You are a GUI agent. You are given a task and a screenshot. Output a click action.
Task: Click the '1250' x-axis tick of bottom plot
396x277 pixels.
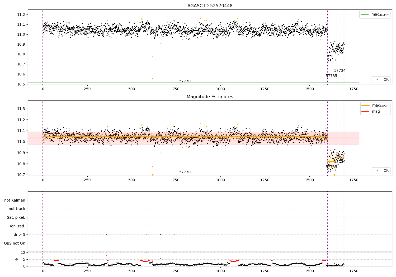(x=265, y=271)
